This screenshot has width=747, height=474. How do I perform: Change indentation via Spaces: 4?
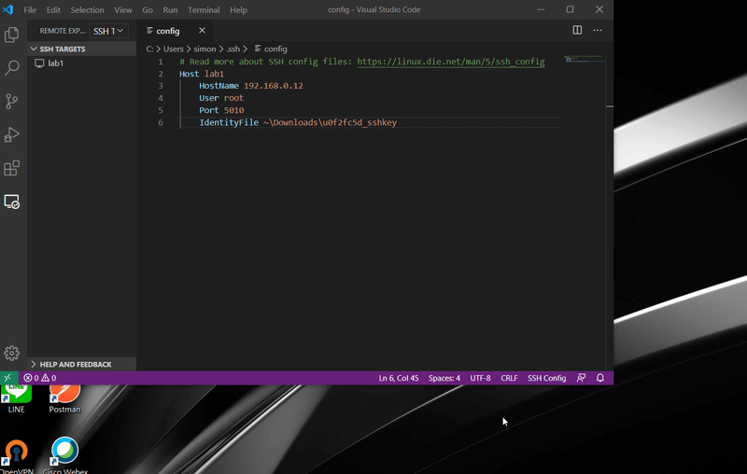click(444, 378)
